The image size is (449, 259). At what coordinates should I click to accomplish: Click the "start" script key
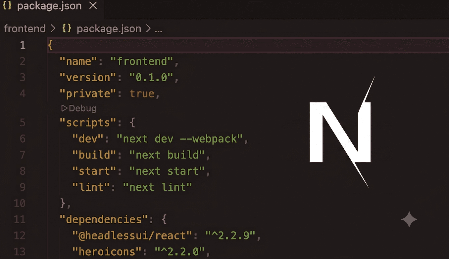pos(95,171)
